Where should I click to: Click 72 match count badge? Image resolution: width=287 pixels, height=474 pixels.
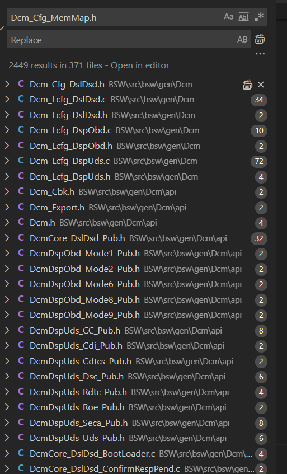coord(259,161)
